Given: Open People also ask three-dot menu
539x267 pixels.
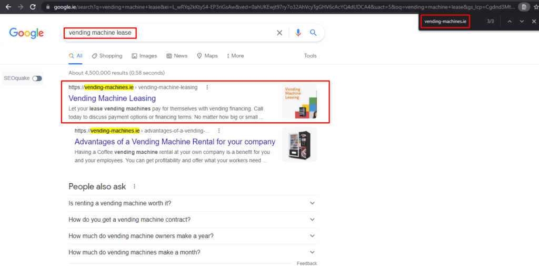Looking at the screenshot, I should [134, 186].
